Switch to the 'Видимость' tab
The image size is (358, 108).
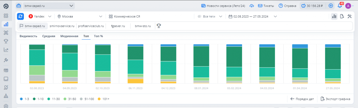tap(28, 36)
